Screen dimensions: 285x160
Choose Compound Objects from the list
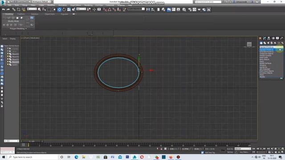point(266,54)
